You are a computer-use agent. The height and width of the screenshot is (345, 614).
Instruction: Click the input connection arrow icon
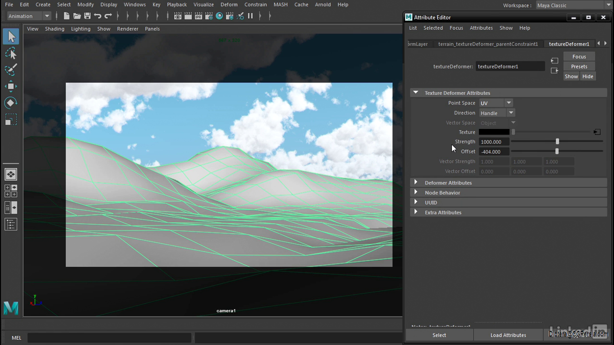click(x=555, y=61)
